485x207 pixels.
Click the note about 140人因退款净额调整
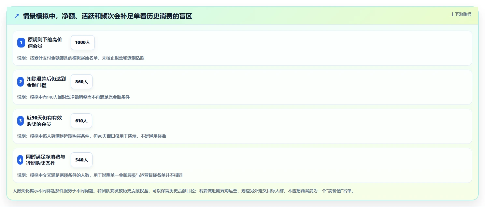pos(73,97)
